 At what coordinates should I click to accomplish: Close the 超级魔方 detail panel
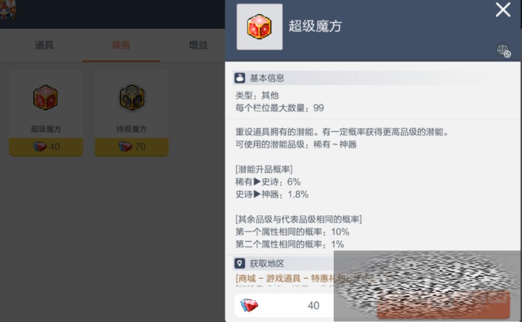coord(503,10)
